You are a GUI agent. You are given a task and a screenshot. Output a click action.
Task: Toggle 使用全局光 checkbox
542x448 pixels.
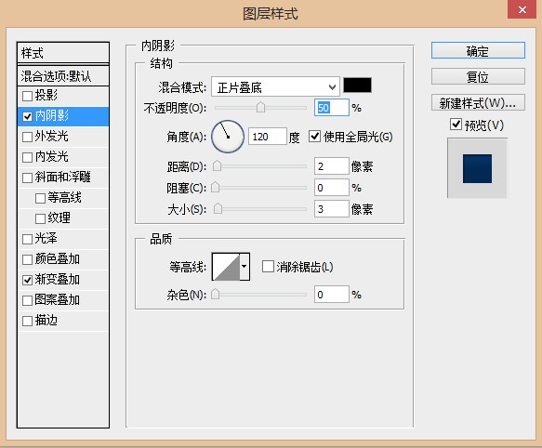[314, 137]
